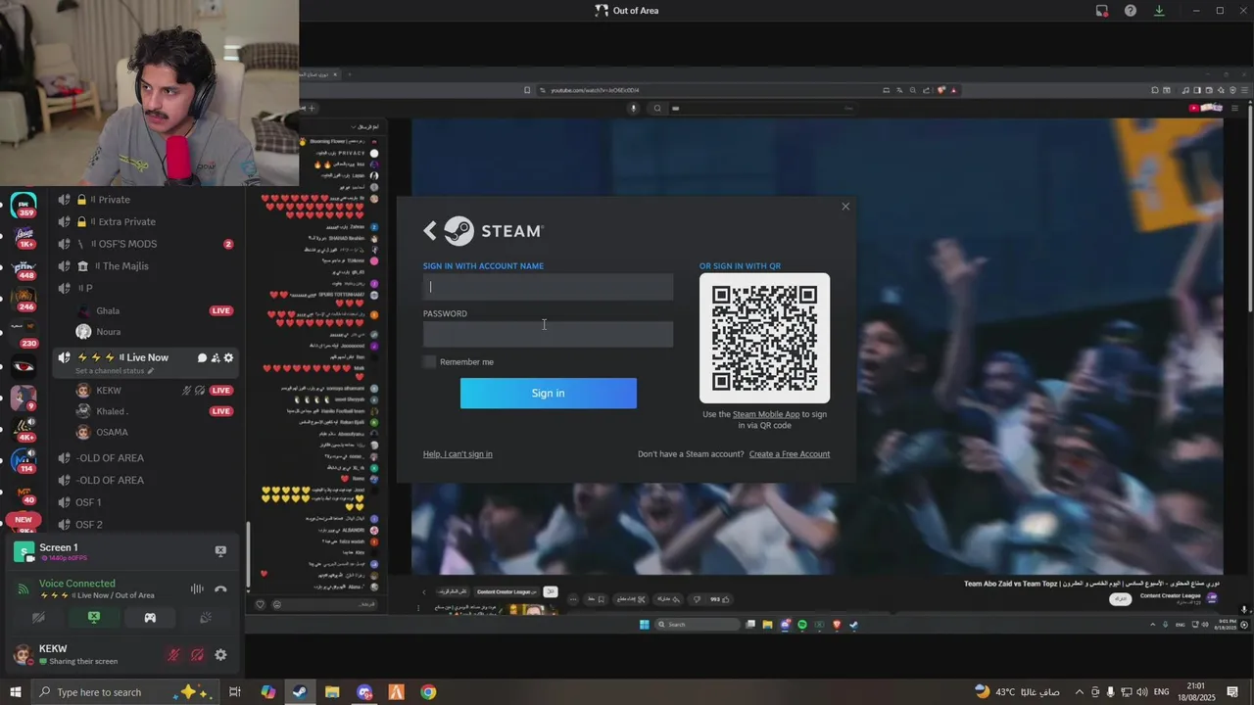Tick the Remember me checkbox

click(x=429, y=362)
